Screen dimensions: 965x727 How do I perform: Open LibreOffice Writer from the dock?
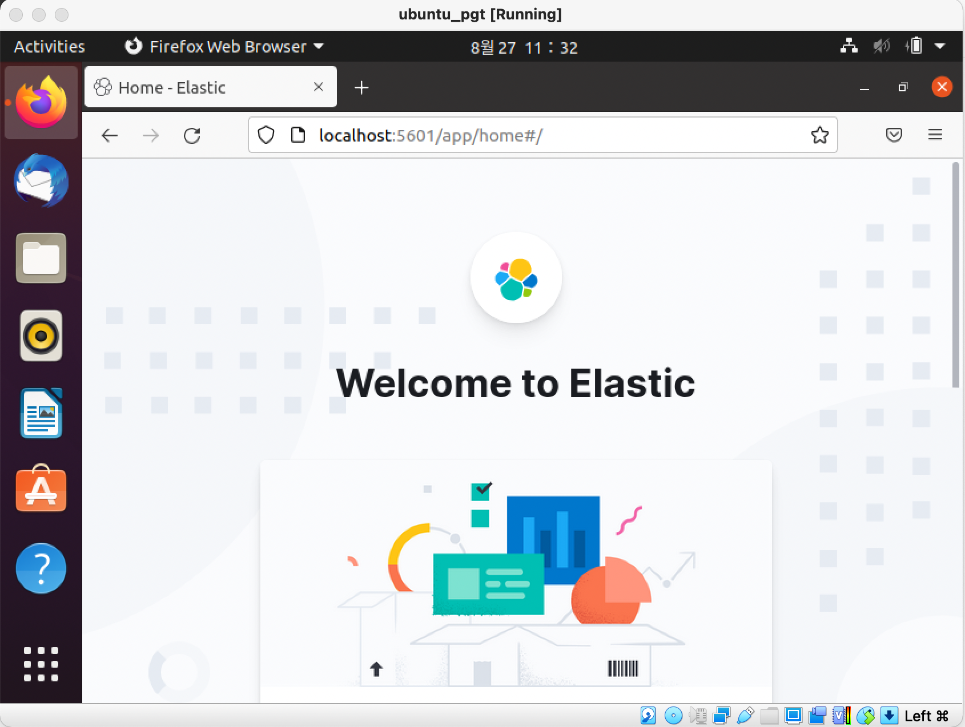[x=41, y=413]
